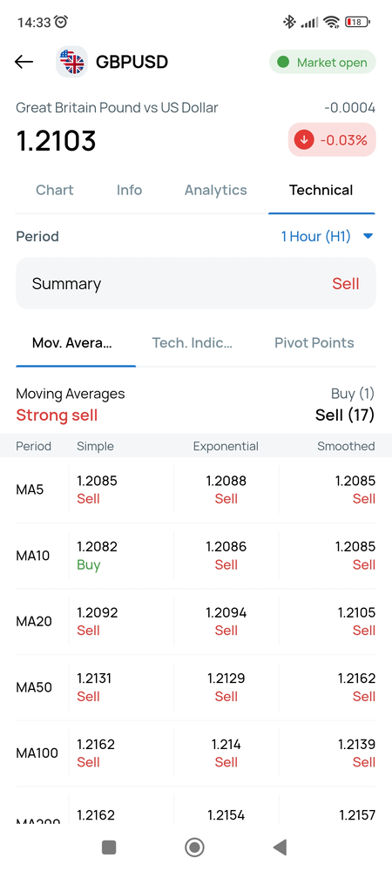Tap the Android back triangle button
The width and height of the screenshot is (392, 871).
pos(280,847)
